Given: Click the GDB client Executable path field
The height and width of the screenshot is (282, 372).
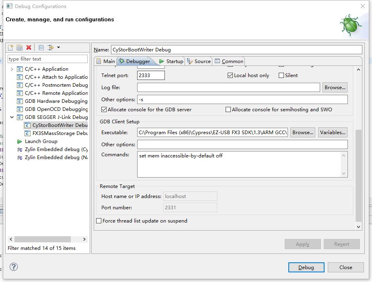Looking at the screenshot, I should point(213,133).
